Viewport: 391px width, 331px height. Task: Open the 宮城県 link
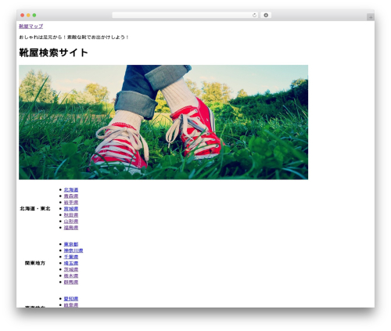(71, 209)
